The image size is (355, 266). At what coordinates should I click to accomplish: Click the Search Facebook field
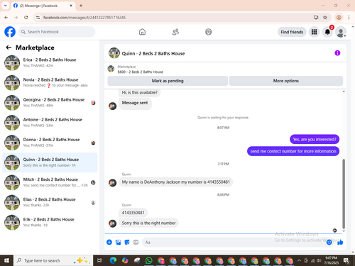coord(57,32)
